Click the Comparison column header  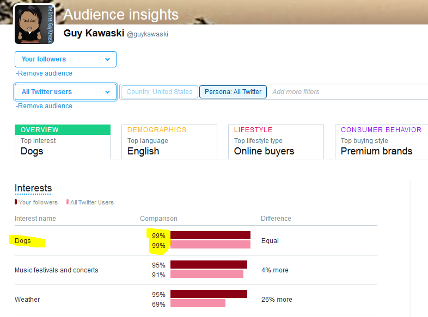158,219
